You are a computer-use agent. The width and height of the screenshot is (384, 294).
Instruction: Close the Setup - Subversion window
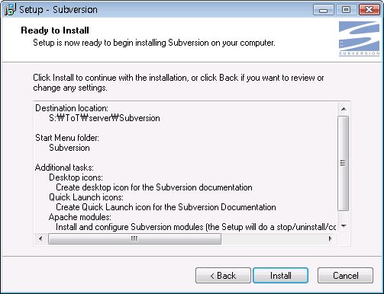pyautogui.click(x=369, y=10)
